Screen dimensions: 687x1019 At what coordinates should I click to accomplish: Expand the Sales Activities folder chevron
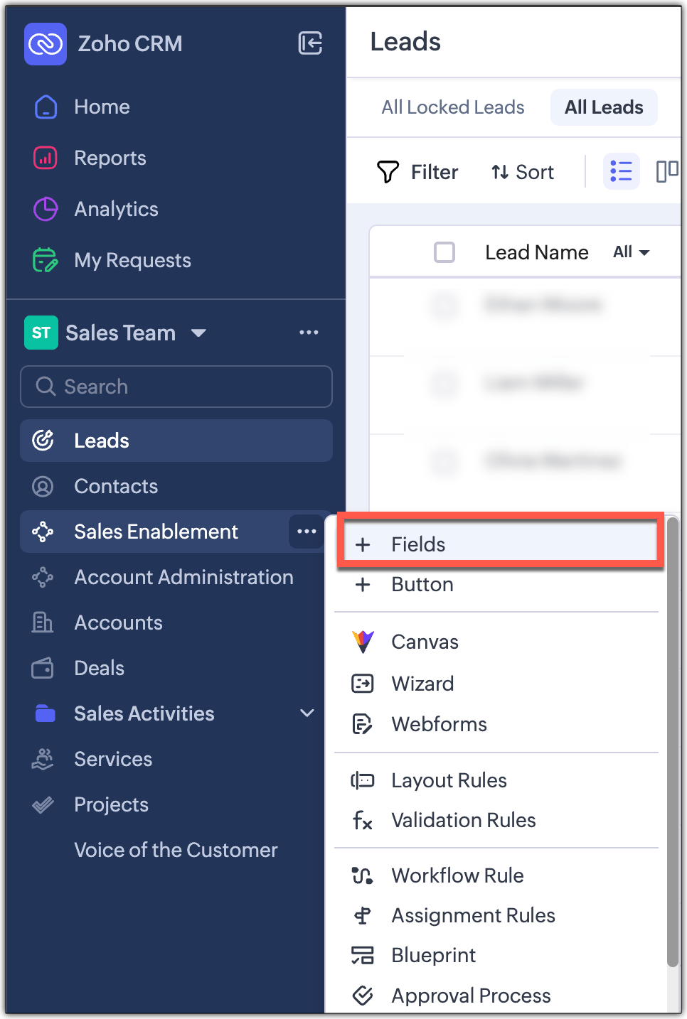307,713
